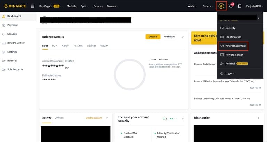267x142 pixels.
Task: Switch to the Margin balance tab
Action: coord(65,46)
